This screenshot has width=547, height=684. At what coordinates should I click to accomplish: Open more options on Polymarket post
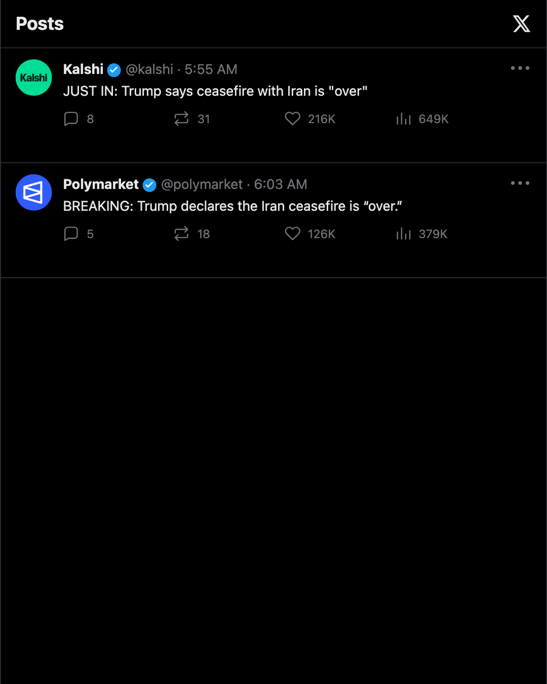(520, 183)
